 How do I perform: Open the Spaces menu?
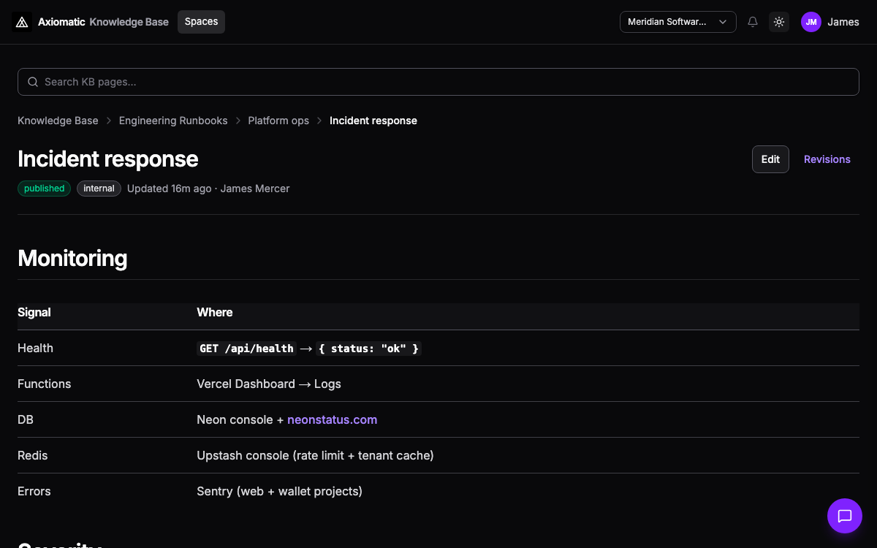[x=201, y=22]
